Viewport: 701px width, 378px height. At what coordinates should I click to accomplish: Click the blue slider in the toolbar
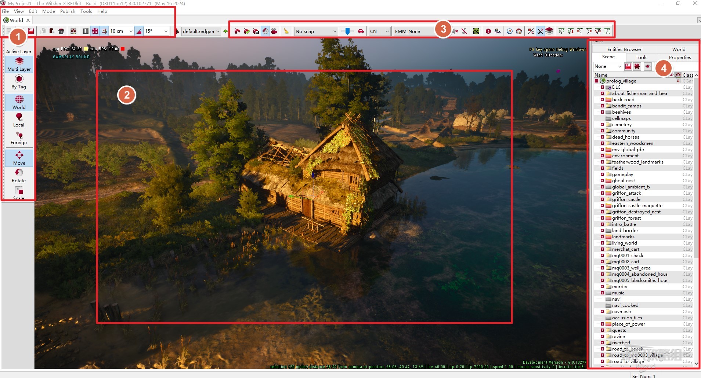click(347, 32)
